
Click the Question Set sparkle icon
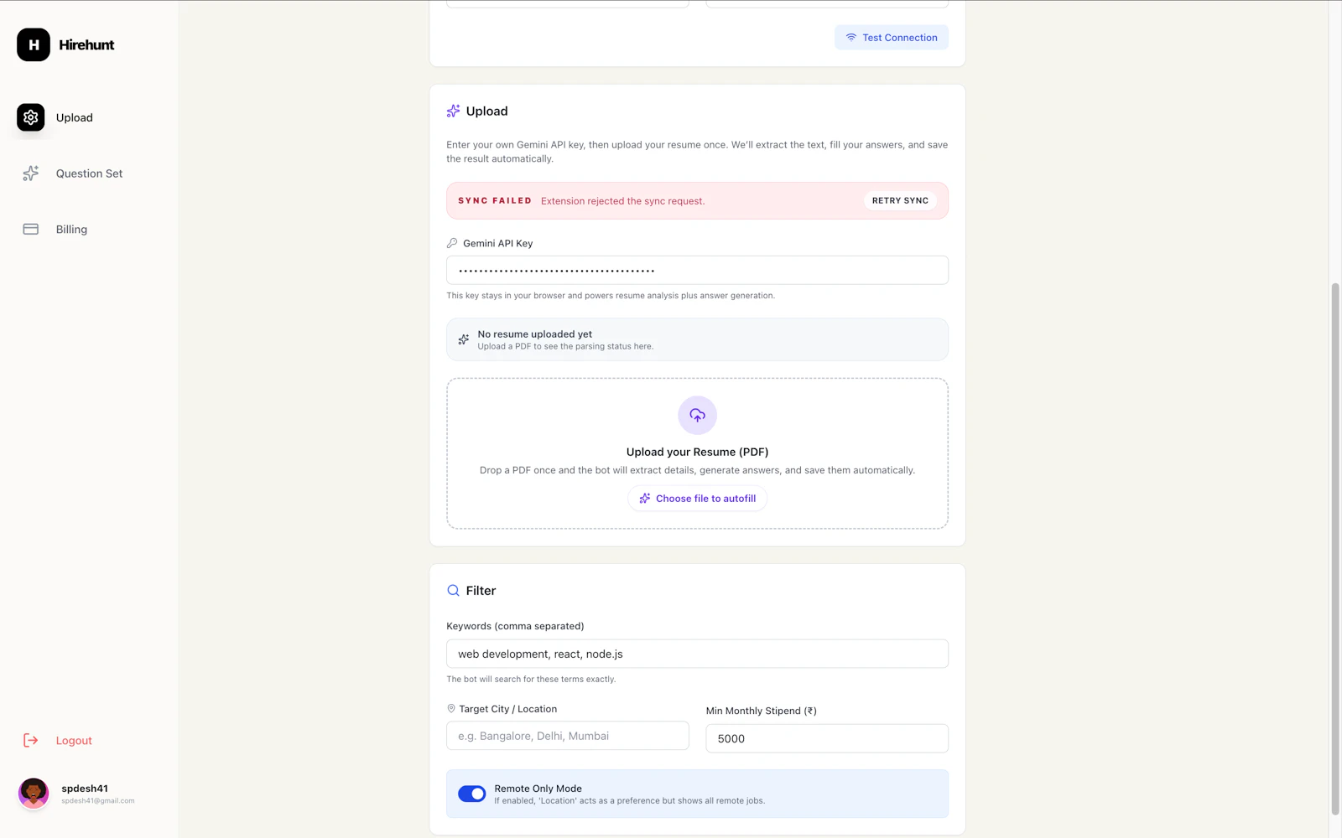31,173
